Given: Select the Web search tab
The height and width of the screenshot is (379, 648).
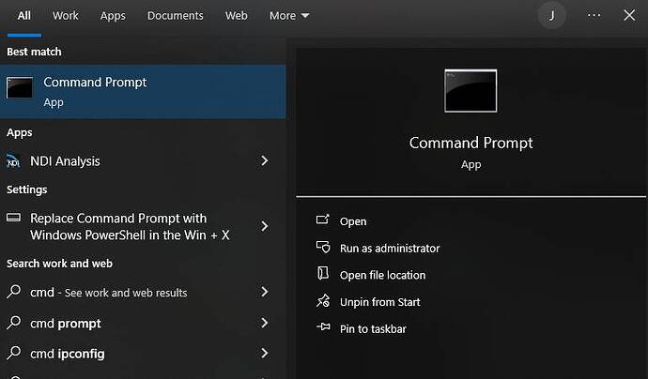Looking at the screenshot, I should click(237, 16).
